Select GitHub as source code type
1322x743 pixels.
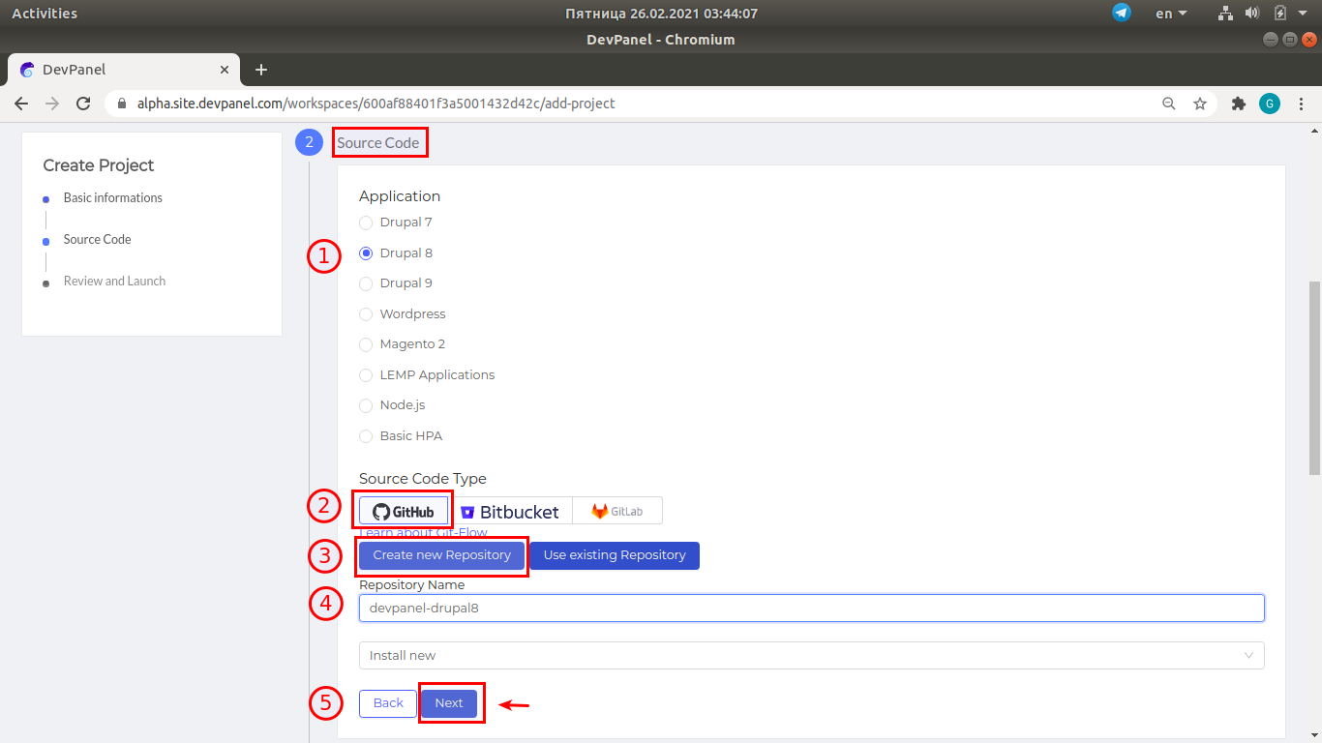click(x=404, y=511)
